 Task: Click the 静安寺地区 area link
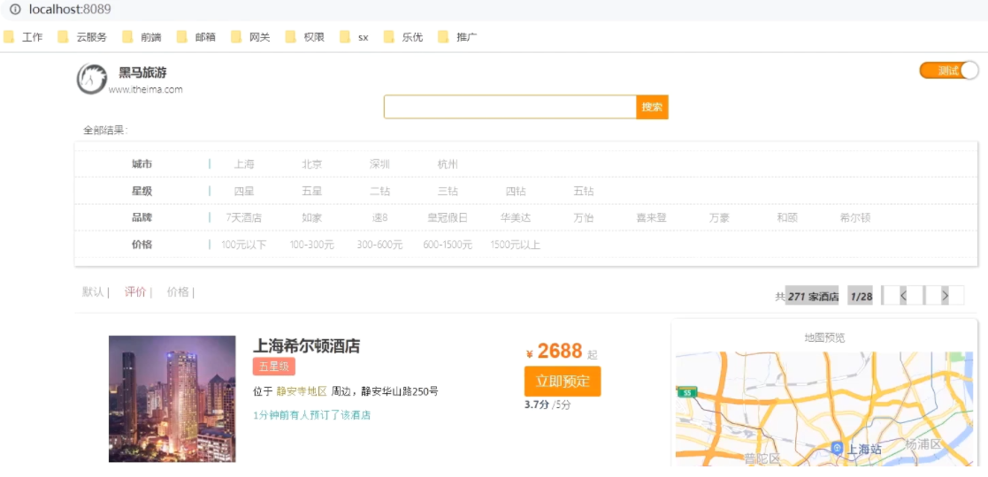[302, 391]
